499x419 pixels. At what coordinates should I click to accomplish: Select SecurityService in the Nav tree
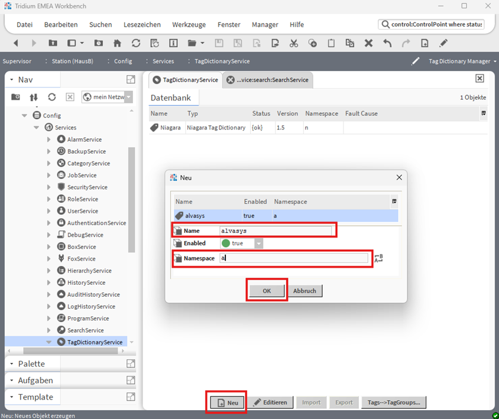(x=87, y=187)
